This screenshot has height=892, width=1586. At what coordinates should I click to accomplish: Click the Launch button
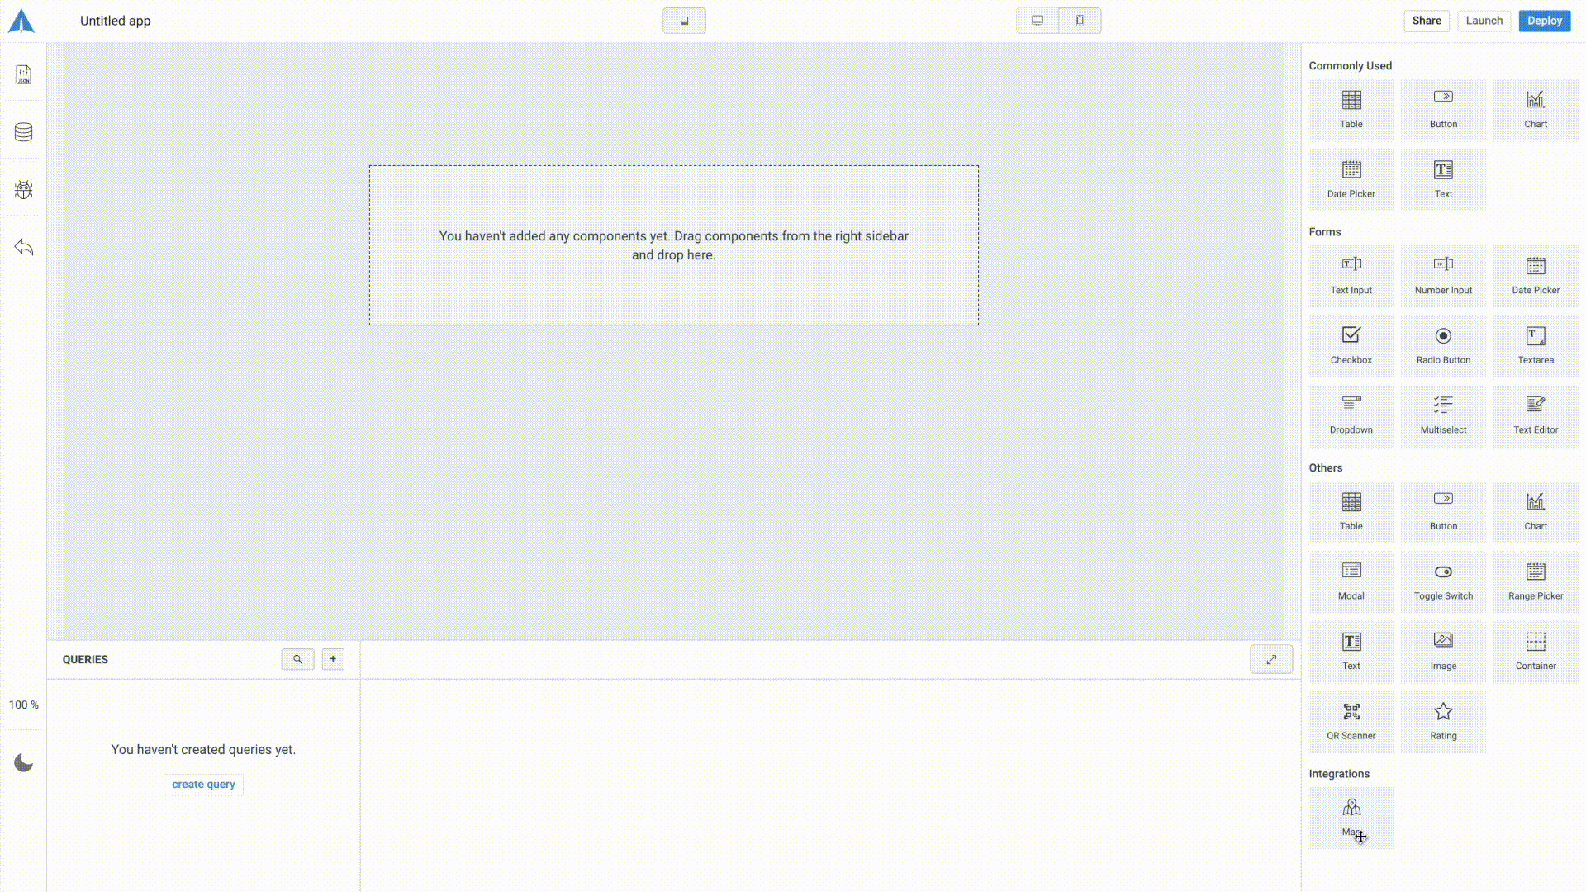click(x=1484, y=21)
